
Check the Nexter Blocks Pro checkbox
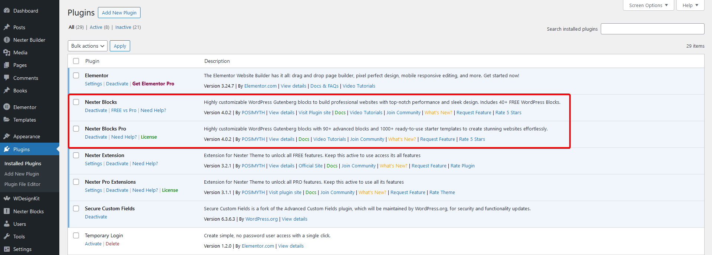(x=76, y=129)
